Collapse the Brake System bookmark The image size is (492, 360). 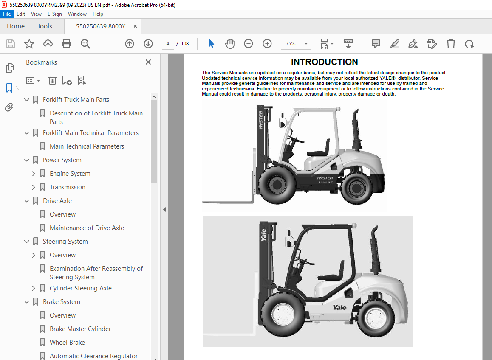tap(27, 302)
